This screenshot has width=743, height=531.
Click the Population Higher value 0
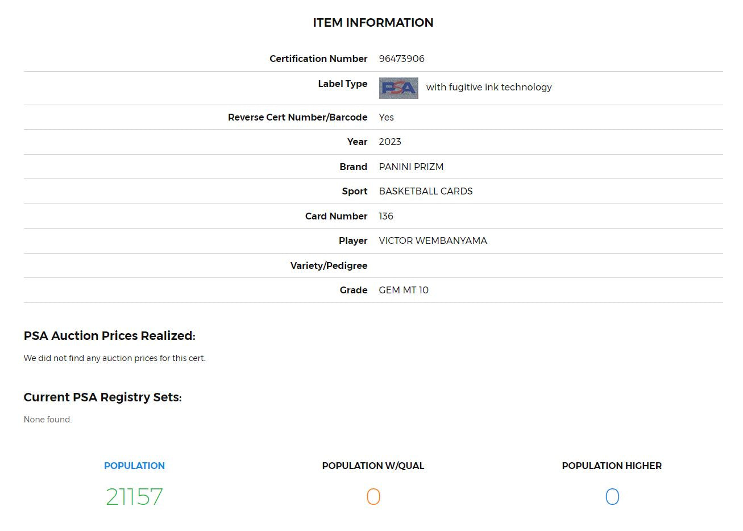[x=612, y=497]
